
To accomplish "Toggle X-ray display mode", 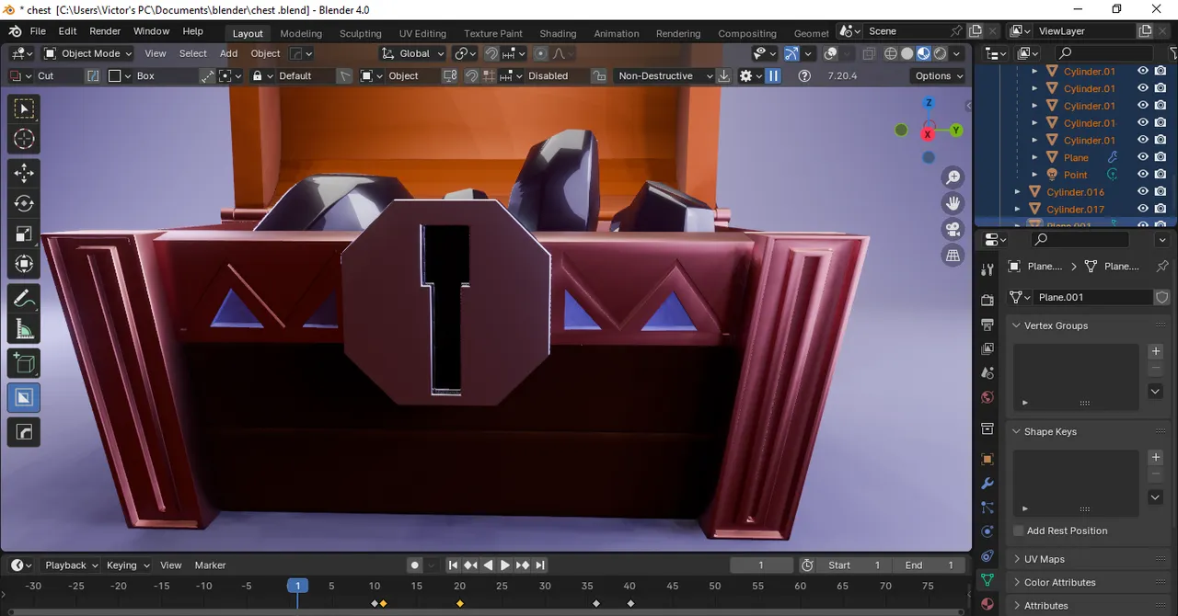I will coord(869,53).
